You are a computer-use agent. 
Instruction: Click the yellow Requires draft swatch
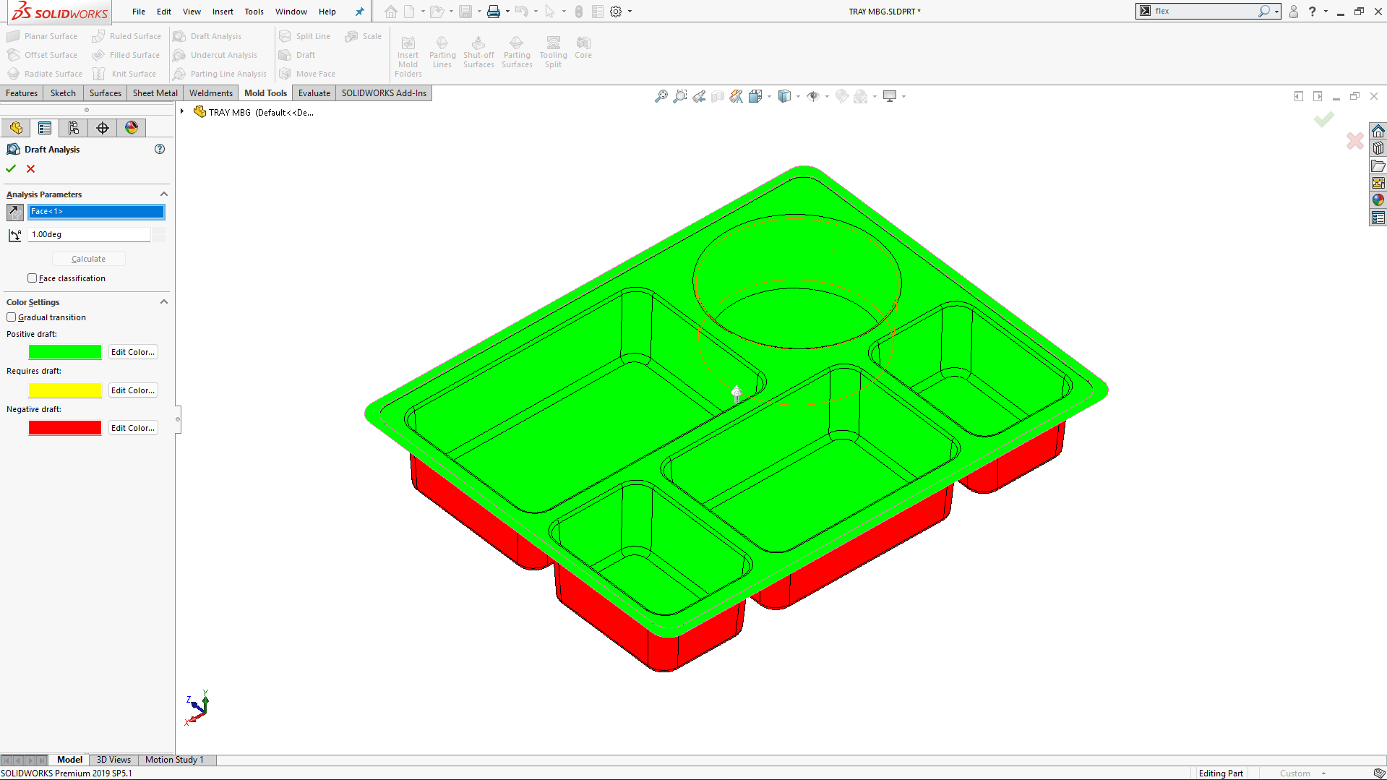[x=65, y=390]
